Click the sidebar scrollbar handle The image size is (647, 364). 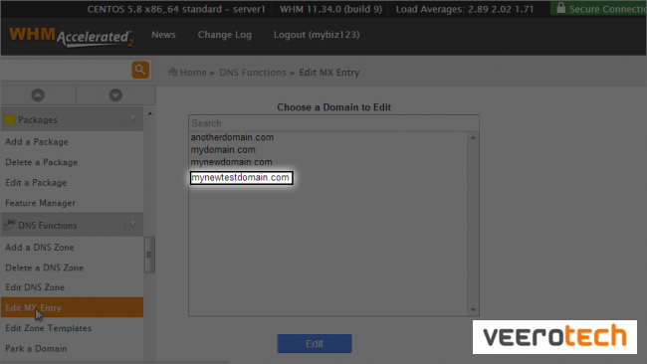149,255
